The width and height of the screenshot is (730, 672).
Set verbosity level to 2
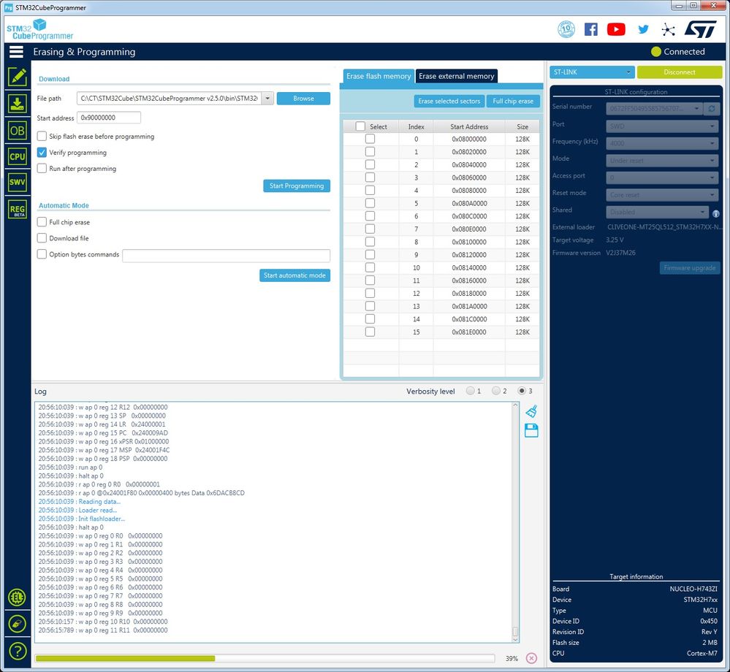pyautogui.click(x=496, y=391)
